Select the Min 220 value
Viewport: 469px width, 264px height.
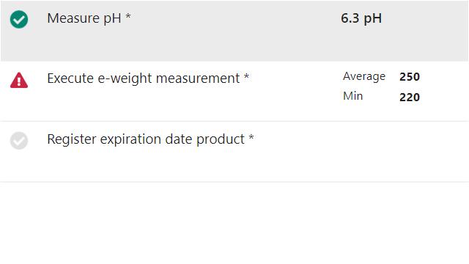(x=381, y=97)
